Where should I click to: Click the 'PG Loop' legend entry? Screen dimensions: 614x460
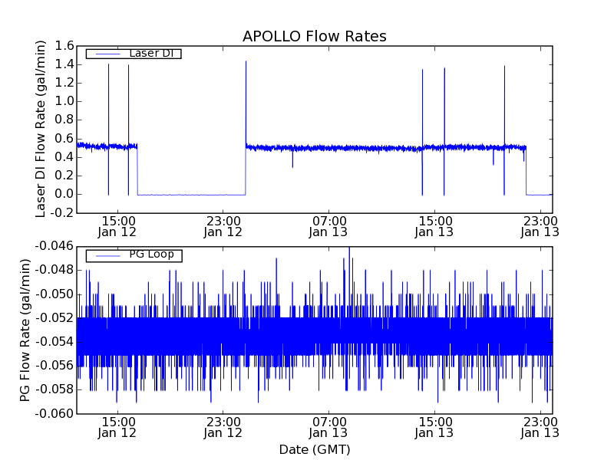[x=134, y=255]
